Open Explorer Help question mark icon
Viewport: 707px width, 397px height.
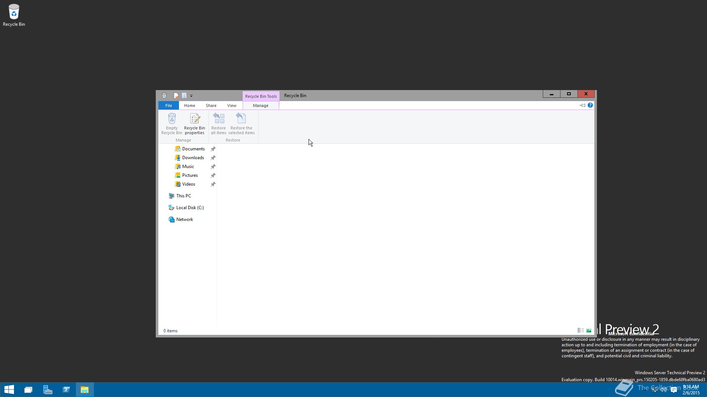[x=590, y=105]
